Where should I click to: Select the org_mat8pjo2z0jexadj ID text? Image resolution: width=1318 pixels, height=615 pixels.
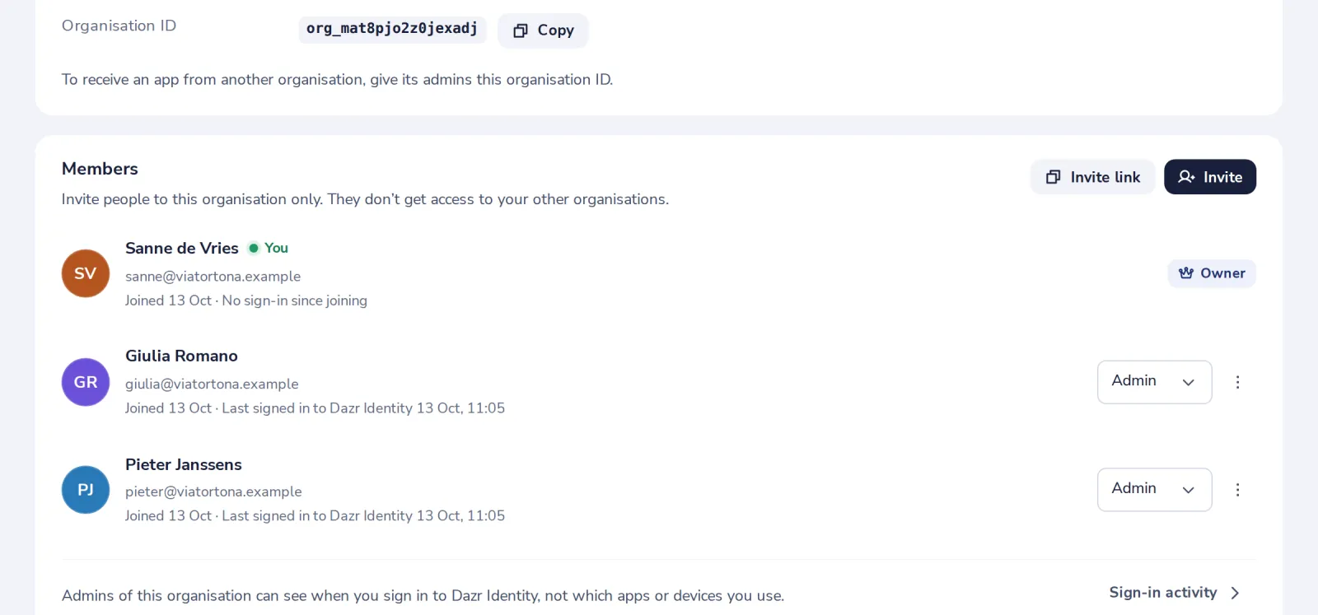pos(392,29)
